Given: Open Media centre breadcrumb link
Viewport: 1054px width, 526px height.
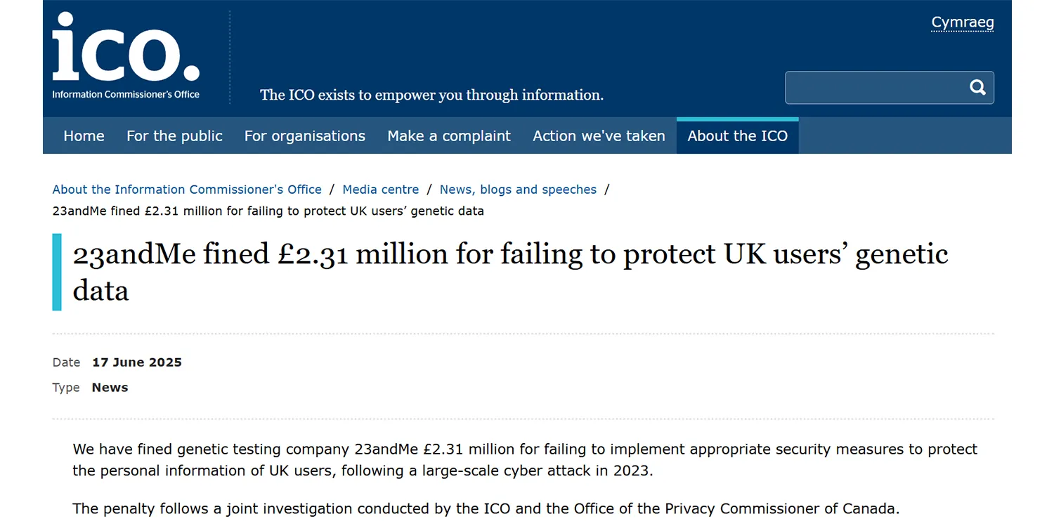Looking at the screenshot, I should [381, 190].
